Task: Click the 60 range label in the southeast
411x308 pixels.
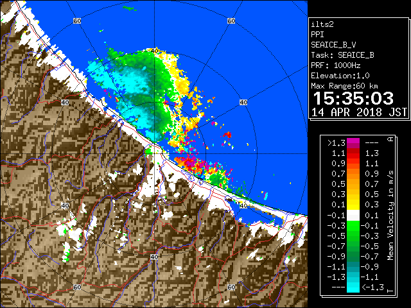Action: pos(231,287)
